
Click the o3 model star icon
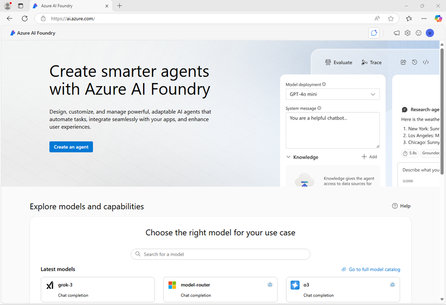point(295,285)
